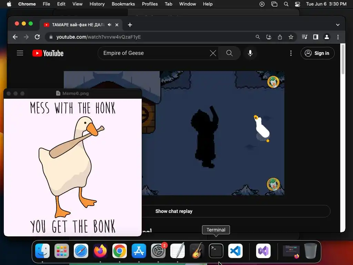353x265 pixels.
Task: Click the date and time display
Action: tap(326, 4)
